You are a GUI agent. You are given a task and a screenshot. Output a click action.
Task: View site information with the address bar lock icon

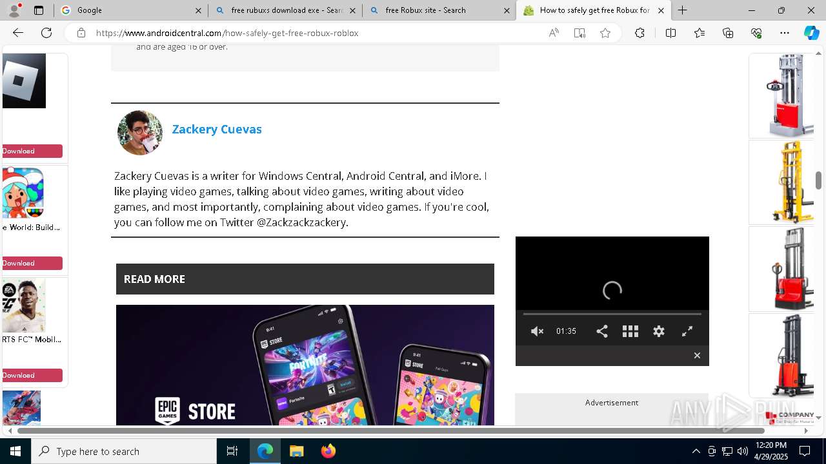[81, 33]
